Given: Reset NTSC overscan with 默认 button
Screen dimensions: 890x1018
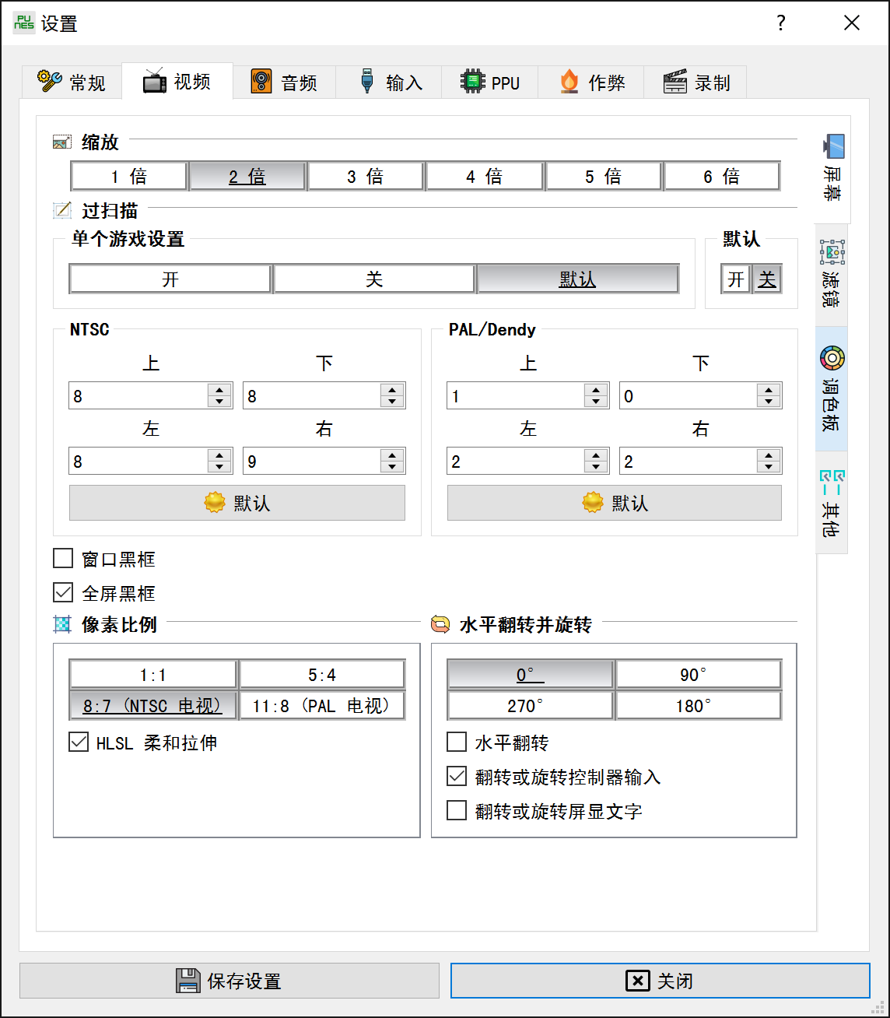Looking at the screenshot, I should 237,503.
